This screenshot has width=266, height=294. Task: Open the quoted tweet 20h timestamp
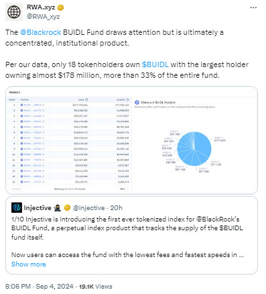116,208
